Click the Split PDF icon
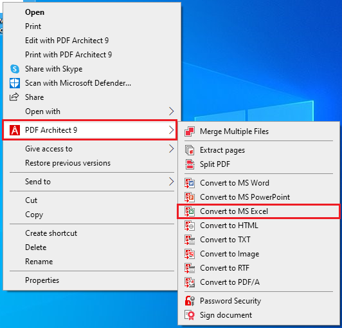 pos(190,164)
